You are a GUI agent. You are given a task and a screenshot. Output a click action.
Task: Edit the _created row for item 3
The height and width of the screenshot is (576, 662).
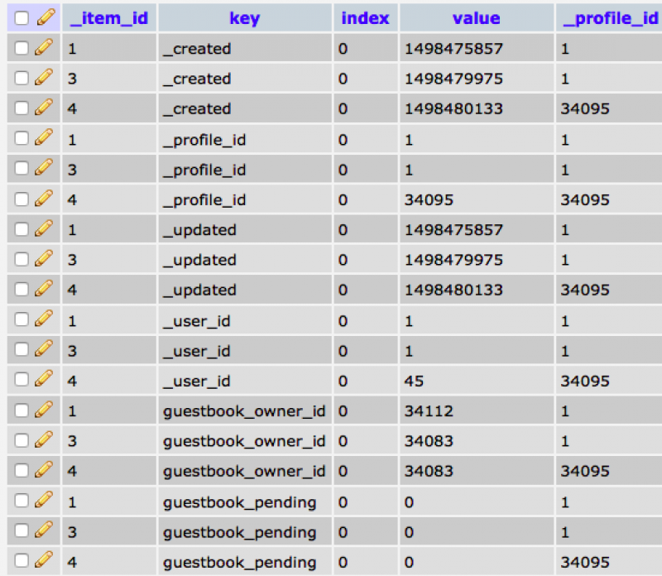pyautogui.click(x=44, y=77)
